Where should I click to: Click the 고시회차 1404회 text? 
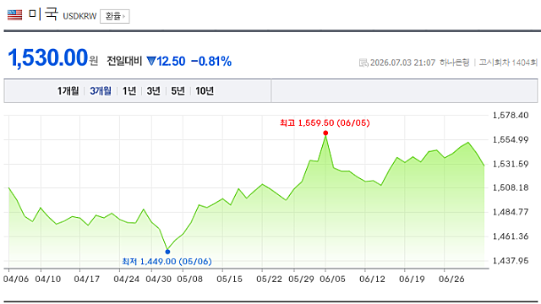(x=508, y=62)
